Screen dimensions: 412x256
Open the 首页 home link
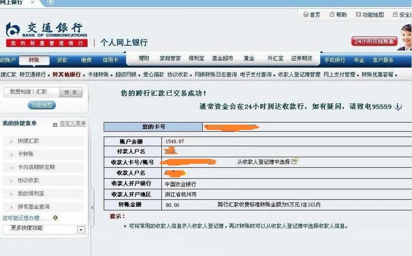312,15
